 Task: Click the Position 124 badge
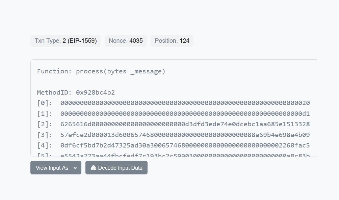tap(172, 41)
